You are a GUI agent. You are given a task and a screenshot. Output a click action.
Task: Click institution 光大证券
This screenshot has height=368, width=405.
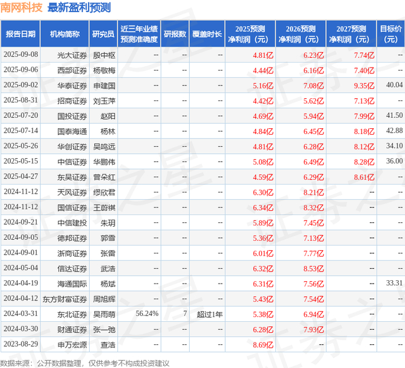(x=72, y=55)
